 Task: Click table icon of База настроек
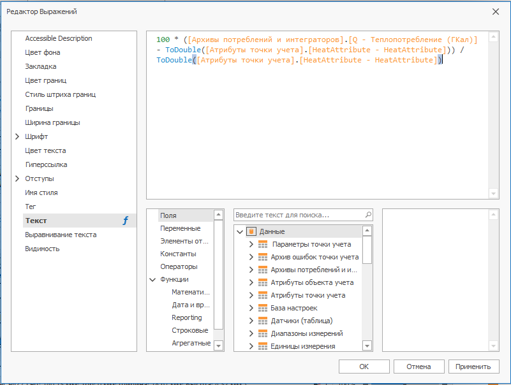(263, 307)
